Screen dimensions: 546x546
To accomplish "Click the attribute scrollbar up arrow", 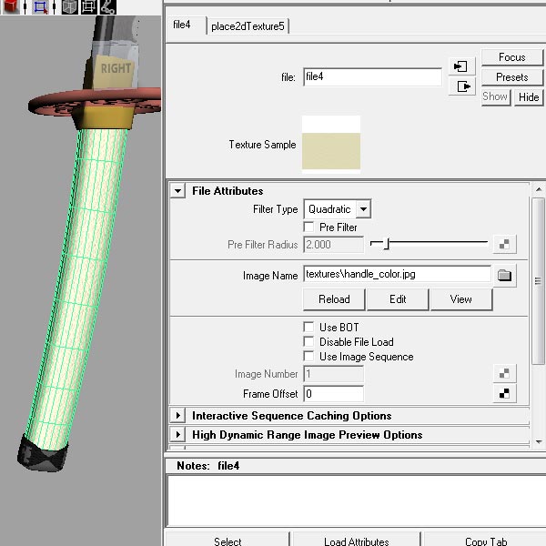I will [539, 189].
